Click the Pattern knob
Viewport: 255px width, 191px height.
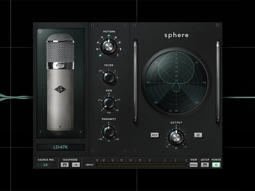click(x=109, y=46)
